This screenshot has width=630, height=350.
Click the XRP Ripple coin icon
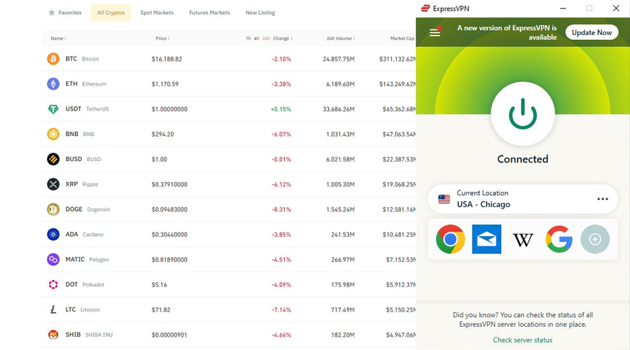53,184
